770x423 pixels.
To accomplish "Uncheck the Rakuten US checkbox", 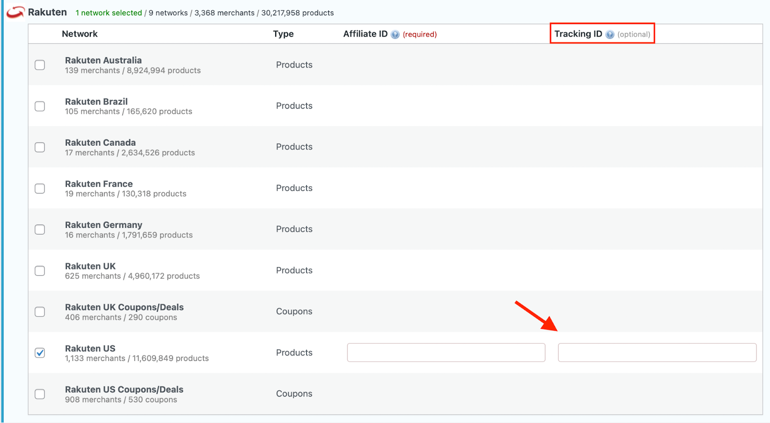I will (x=40, y=353).
